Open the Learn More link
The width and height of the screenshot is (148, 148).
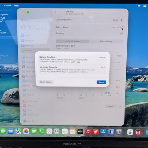click(46, 82)
